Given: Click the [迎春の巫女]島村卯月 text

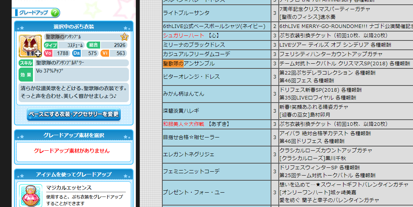Looking at the screenshot, I should click(x=305, y=115).
